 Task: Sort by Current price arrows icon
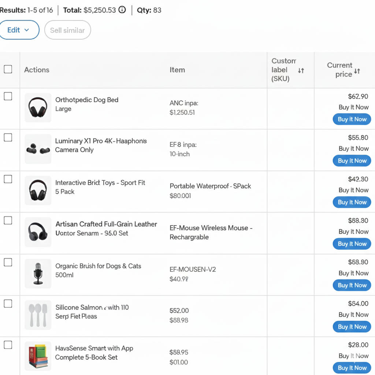pos(357,71)
